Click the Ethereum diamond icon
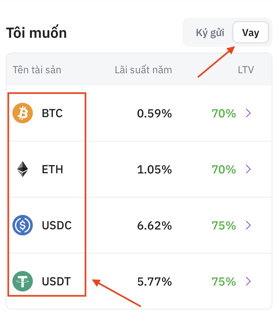This screenshot has width=279, height=326. [x=23, y=169]
